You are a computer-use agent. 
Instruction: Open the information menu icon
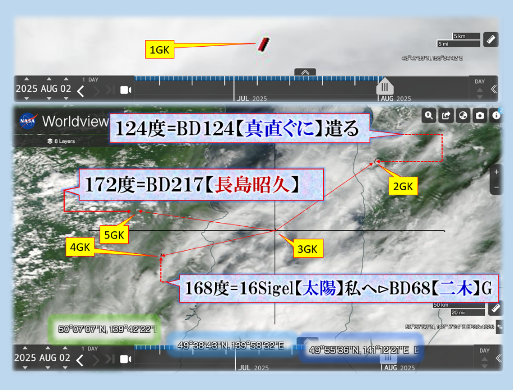[x=496, y=115]
